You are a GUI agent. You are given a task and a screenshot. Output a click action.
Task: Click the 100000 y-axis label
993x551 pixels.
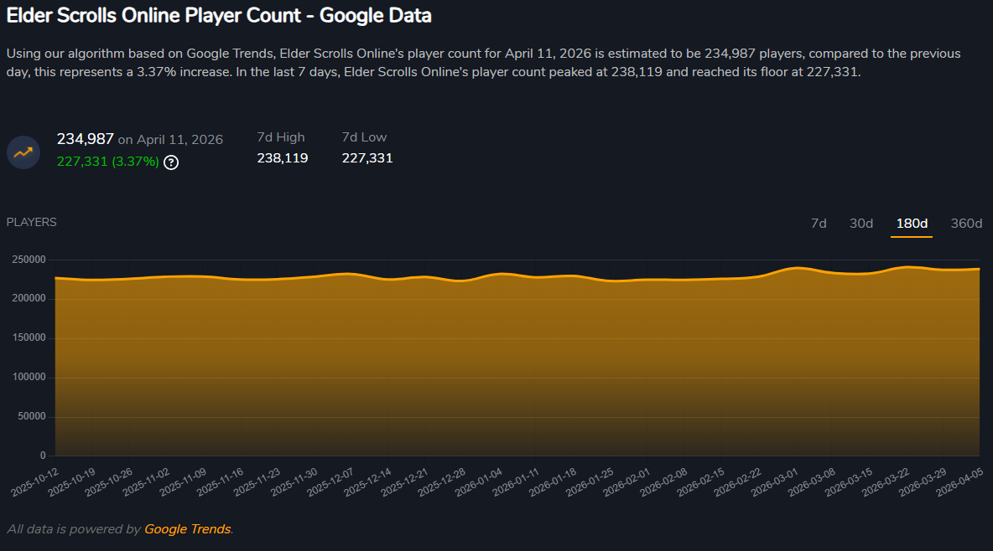click(x=29, y=376)
